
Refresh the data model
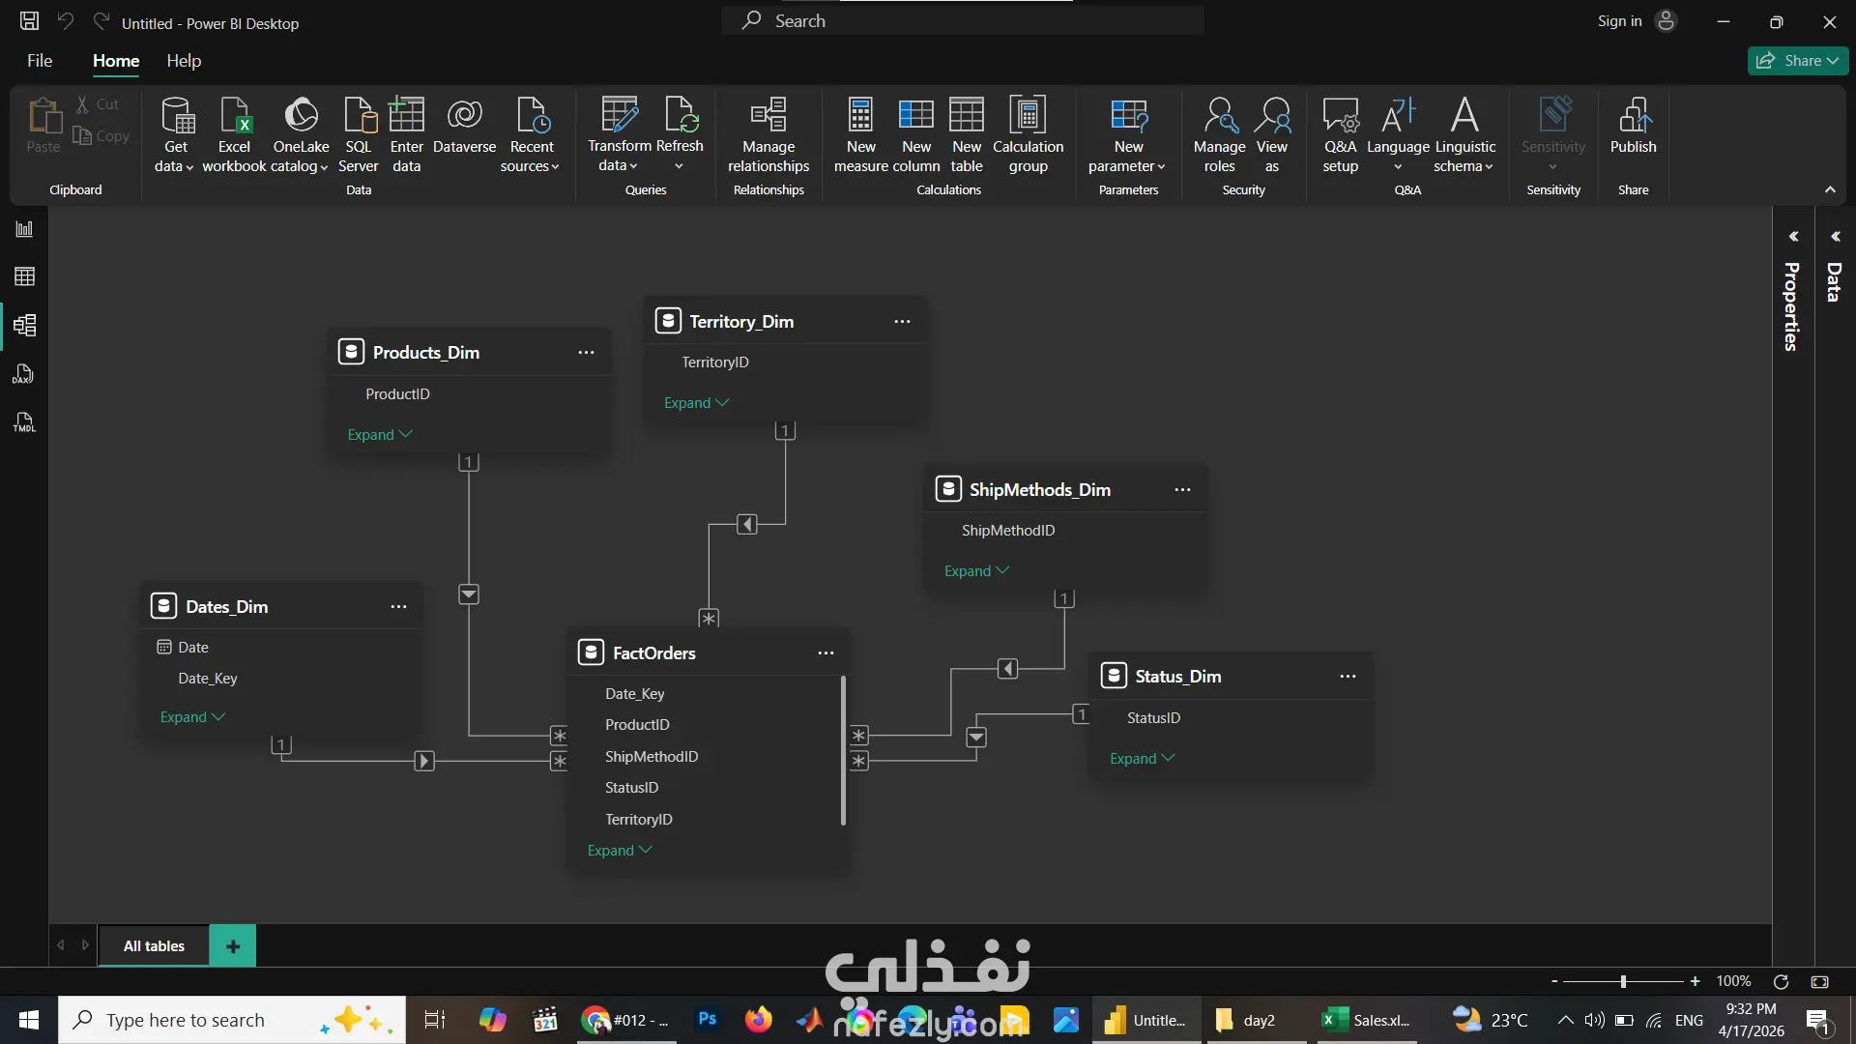coord(680,135)
